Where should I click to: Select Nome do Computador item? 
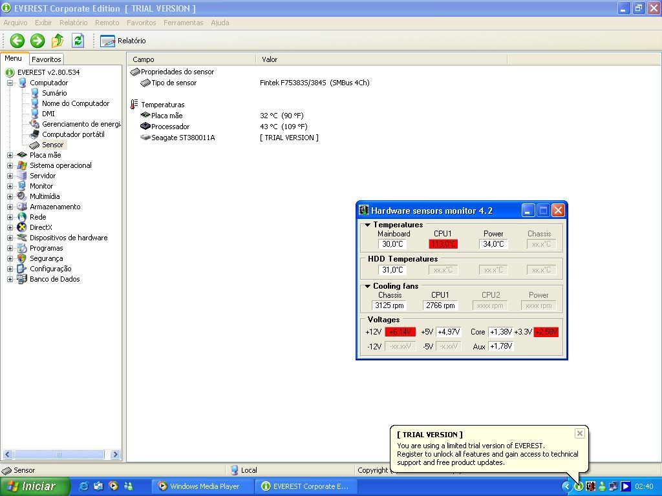(x=76, y=103)
